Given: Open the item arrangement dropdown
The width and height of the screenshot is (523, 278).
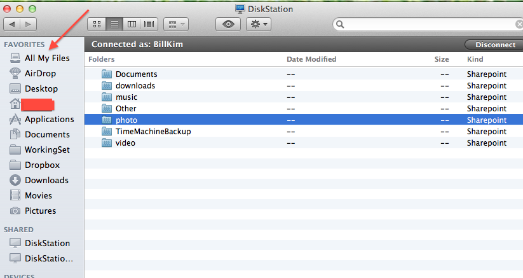Looking at the screenshot, I should pyautogui.click(x=176, y=24).
